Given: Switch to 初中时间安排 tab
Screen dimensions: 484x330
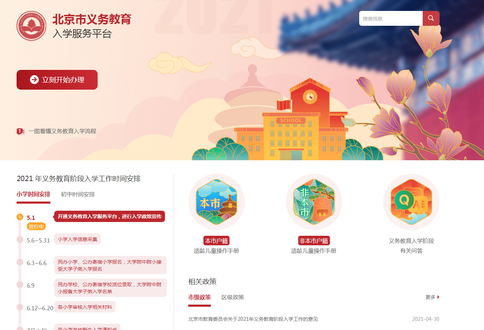Looking at the screenshot, I should [x=78, y=194].
